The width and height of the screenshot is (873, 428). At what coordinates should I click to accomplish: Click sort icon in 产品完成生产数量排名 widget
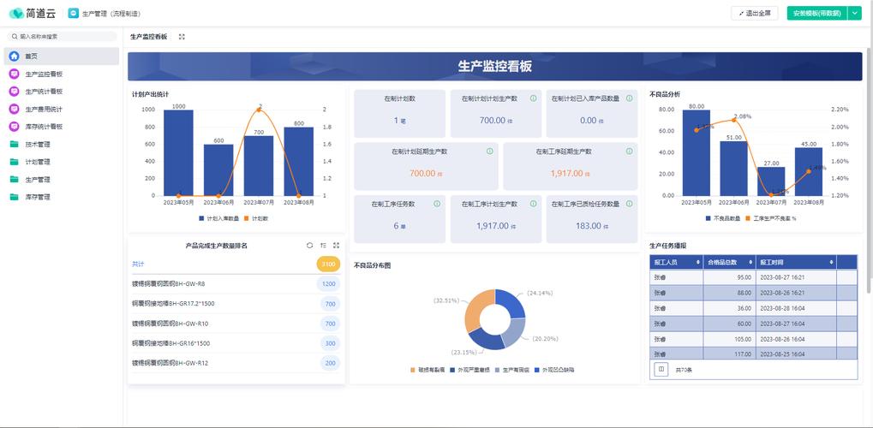pyautogui.click(x=323, y=246)
